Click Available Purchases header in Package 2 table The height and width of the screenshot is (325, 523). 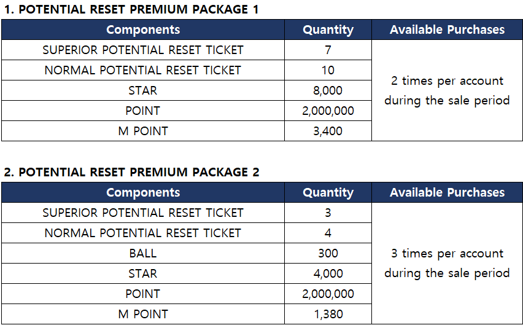(447, 192)
